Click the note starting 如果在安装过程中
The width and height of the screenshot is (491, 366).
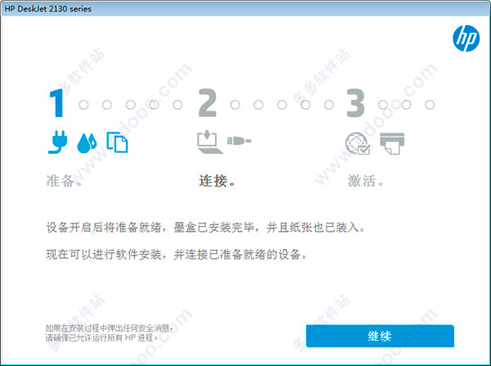(110, 328)
